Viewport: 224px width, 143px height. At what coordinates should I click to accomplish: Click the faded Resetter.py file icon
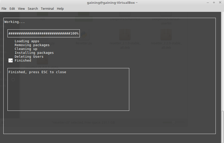84,35
